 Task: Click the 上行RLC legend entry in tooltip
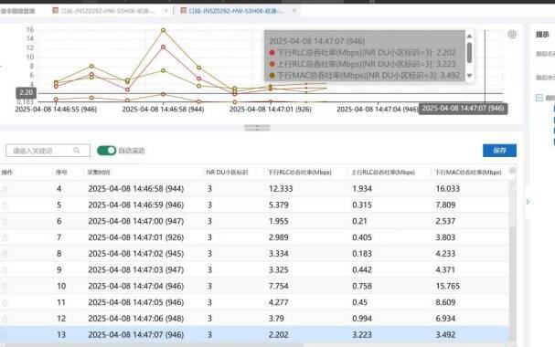(362, 64)
